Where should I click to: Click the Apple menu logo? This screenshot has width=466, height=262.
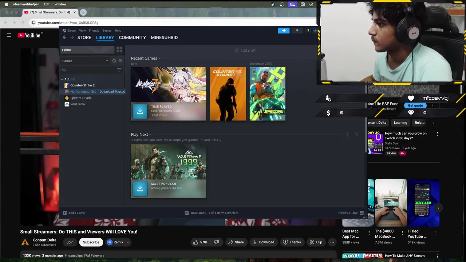(x=6, y=4)
